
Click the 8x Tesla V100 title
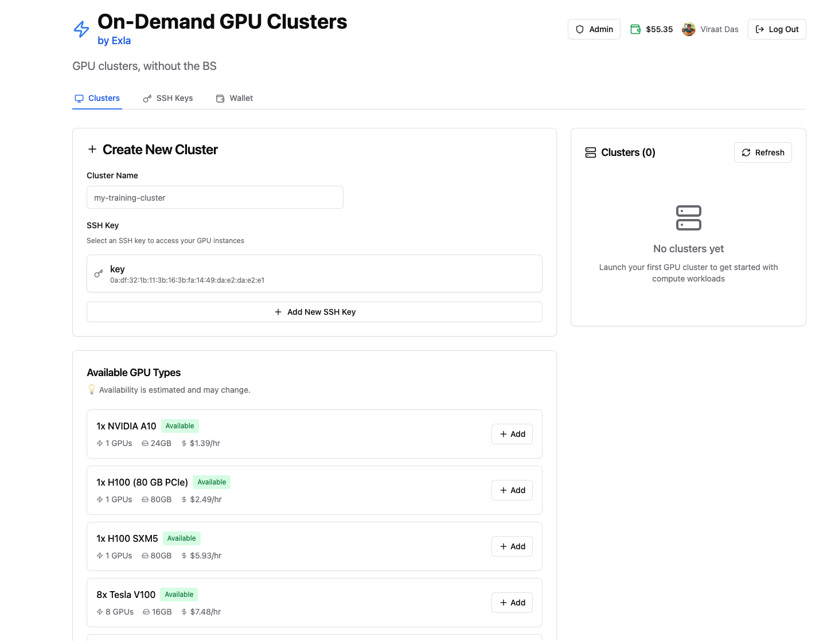click(126, 595)
